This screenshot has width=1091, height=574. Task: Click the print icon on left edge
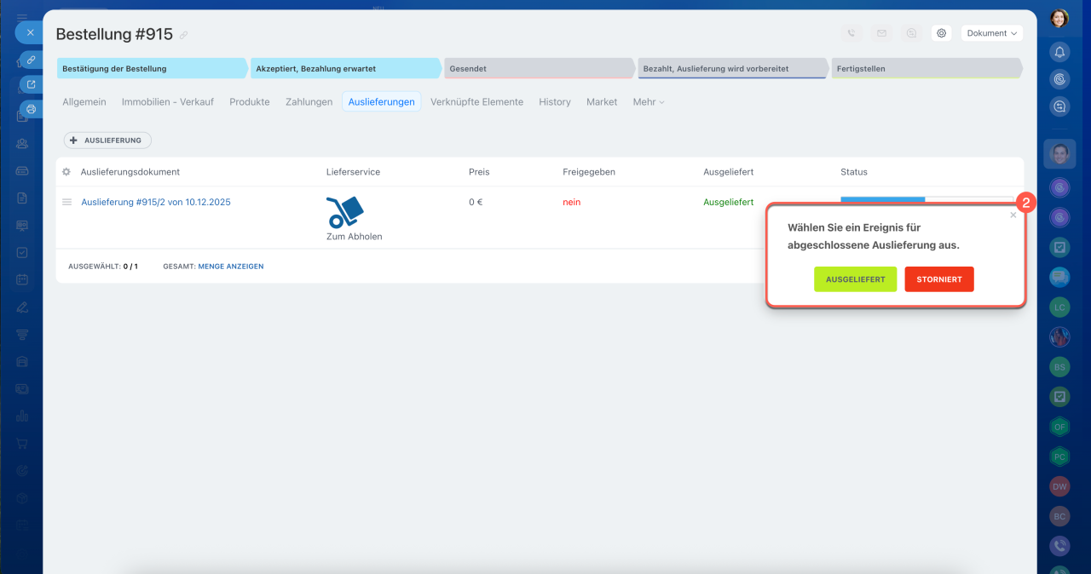(31, 109)
